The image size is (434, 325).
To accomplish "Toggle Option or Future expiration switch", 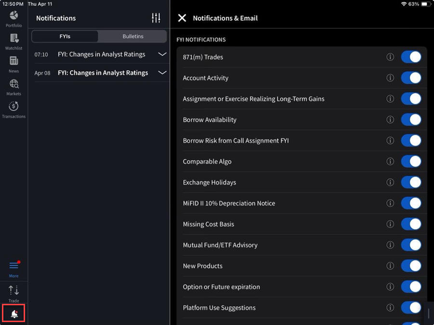I will pos(411,286).
